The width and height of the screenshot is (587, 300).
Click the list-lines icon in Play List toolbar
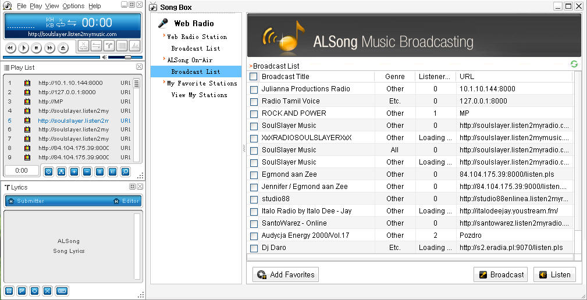[99, 172]
